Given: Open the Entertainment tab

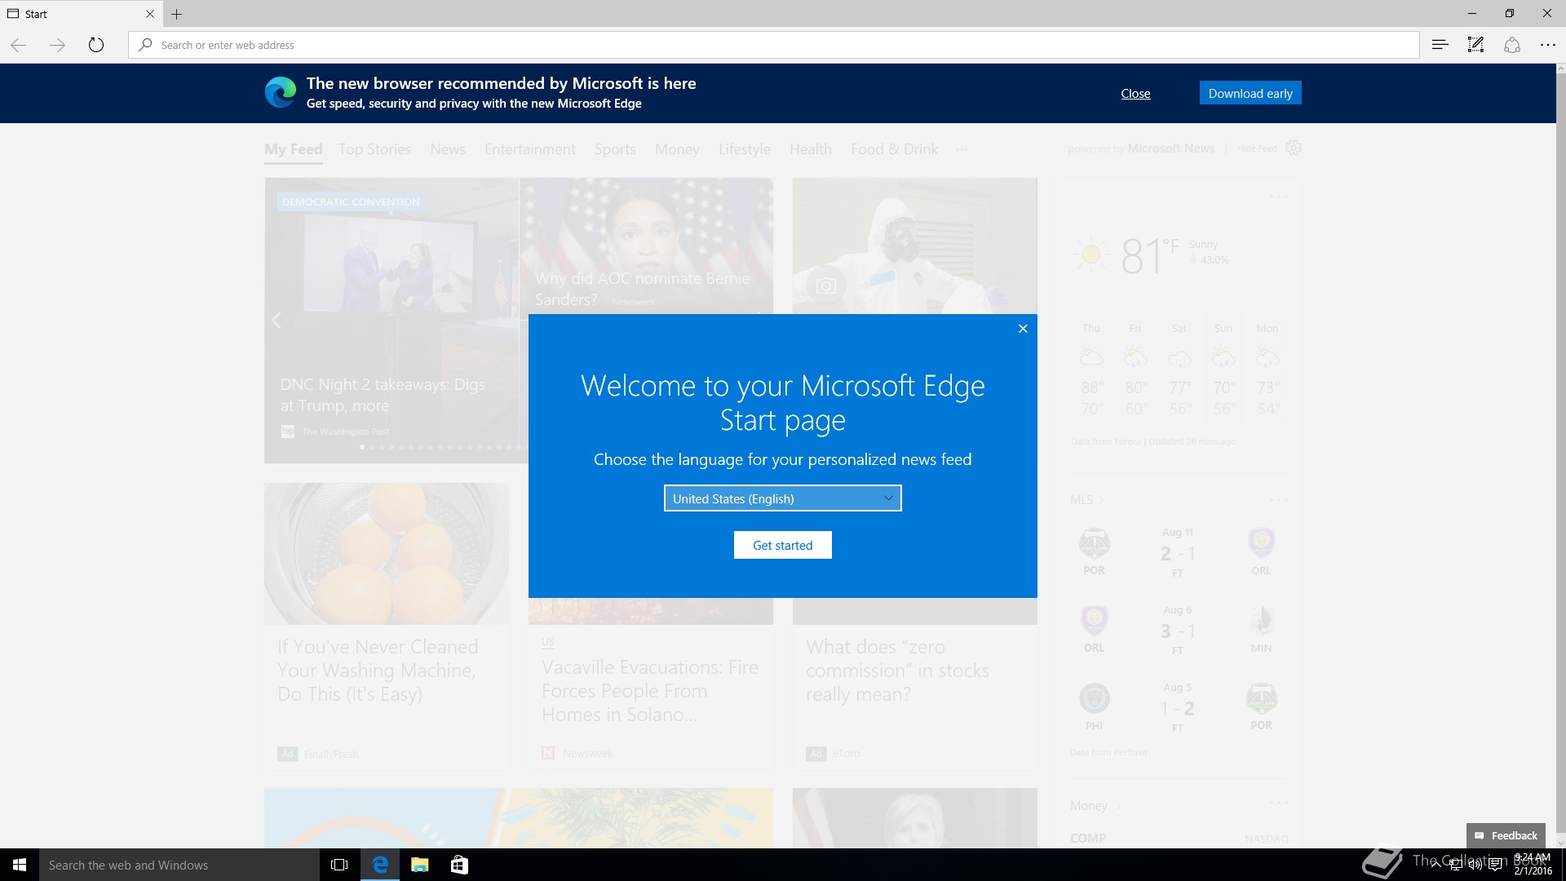Looking at the screenshot, I should click(530, 149).
